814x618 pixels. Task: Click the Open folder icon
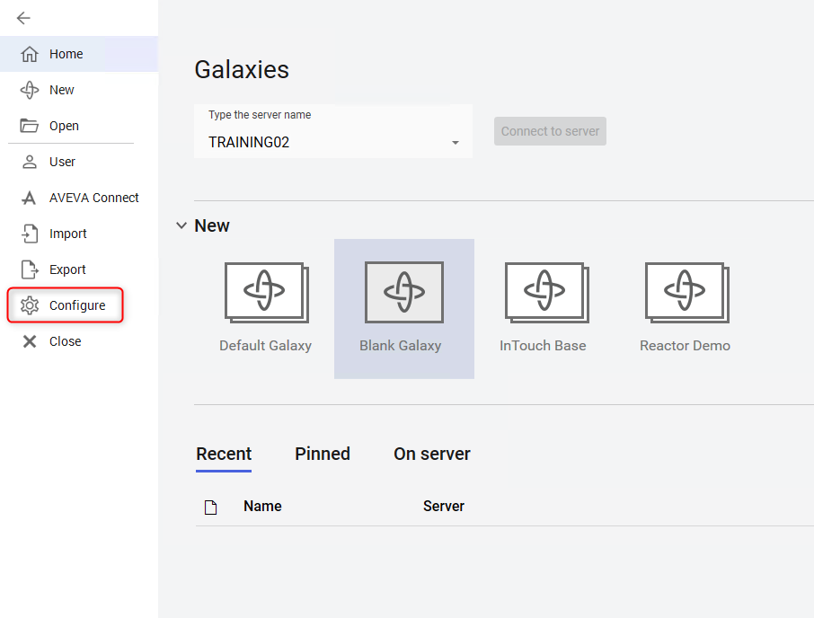tap(29, 126)
